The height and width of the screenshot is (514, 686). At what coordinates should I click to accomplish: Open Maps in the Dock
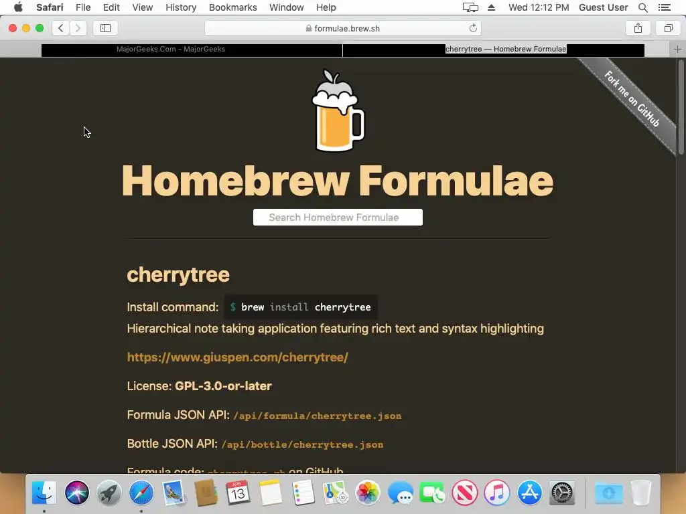(335, 493)
